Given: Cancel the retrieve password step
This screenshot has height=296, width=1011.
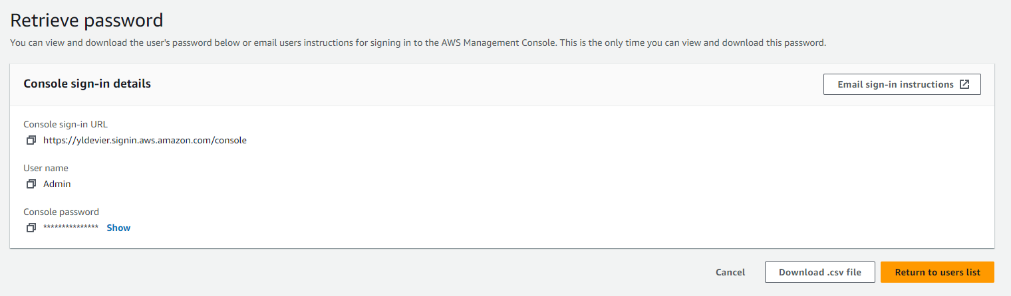Looking at the screenshot, I should click(730, 272).
